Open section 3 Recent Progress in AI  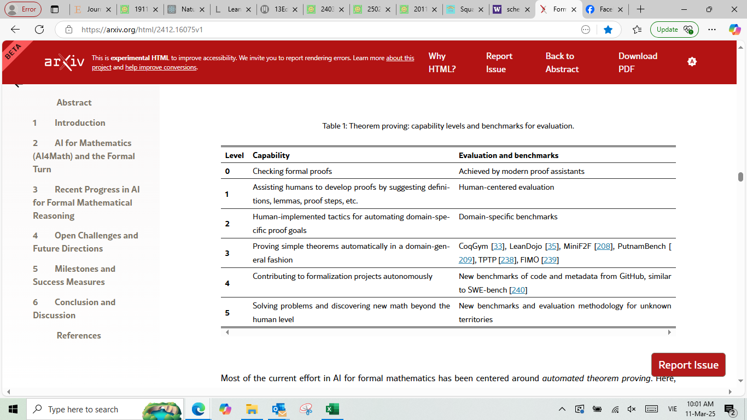tap(86, 202)
